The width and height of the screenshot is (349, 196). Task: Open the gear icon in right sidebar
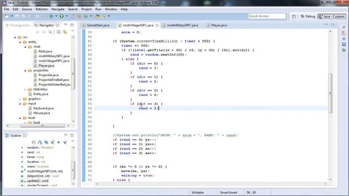click(344, 50)
